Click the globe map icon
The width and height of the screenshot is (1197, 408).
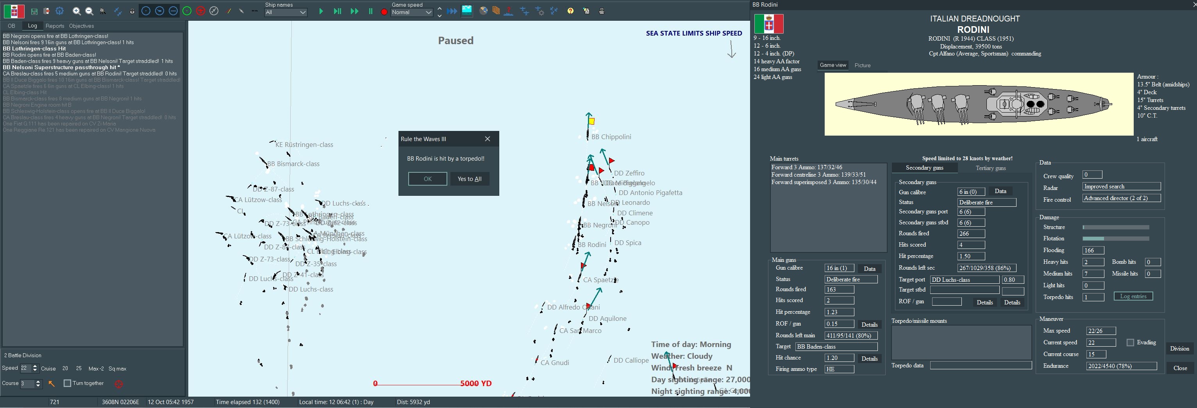(483, 11)
